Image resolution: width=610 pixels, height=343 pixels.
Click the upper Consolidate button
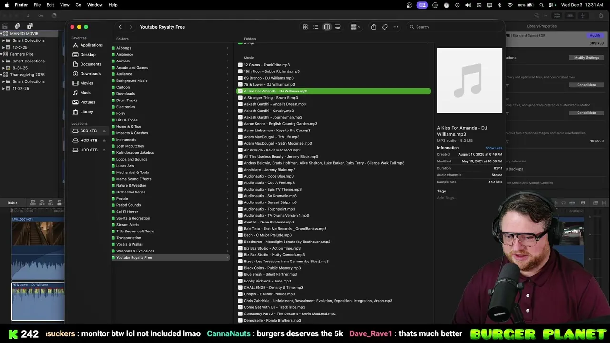pos(586,85)
